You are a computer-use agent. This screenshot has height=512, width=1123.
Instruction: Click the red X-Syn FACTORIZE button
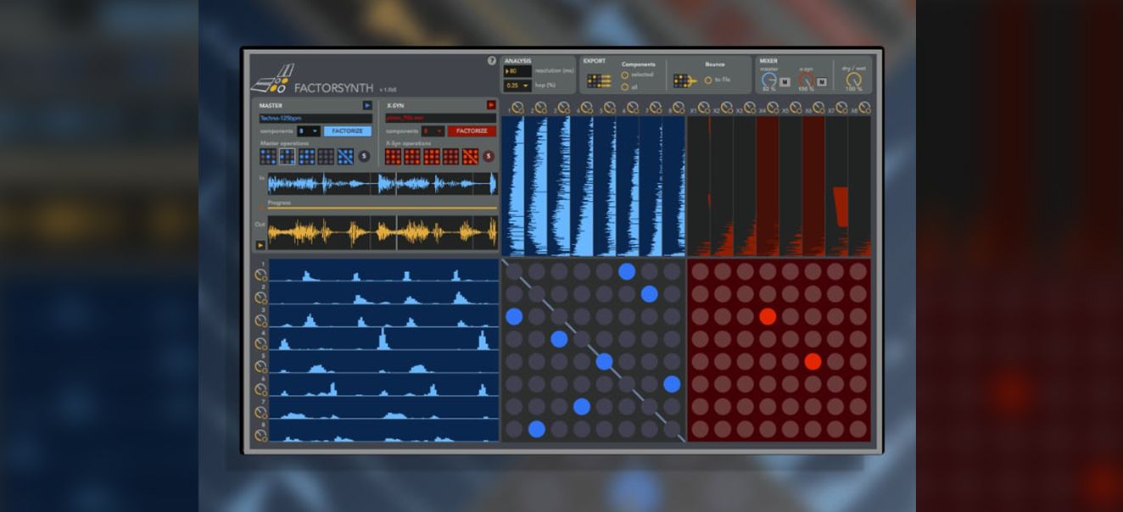click(472, 131)
